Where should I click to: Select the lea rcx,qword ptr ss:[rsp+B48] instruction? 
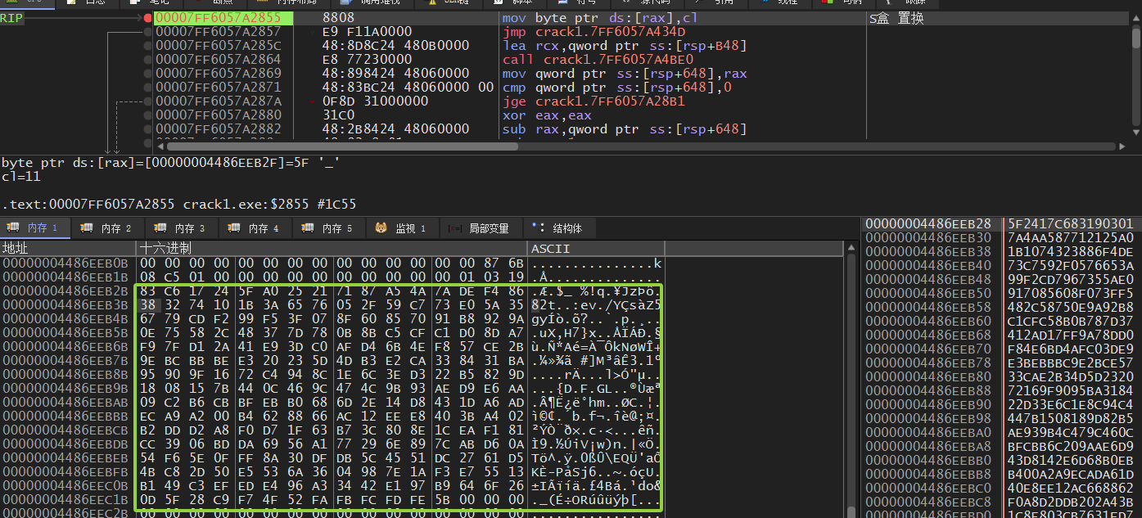(625, 46)
